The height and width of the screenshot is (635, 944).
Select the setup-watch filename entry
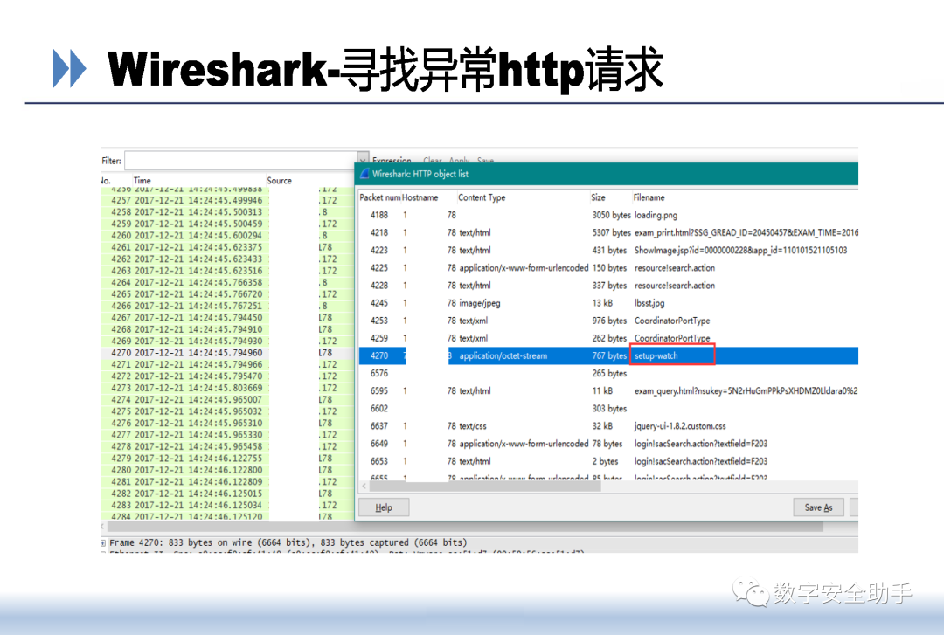coord(656,355)
